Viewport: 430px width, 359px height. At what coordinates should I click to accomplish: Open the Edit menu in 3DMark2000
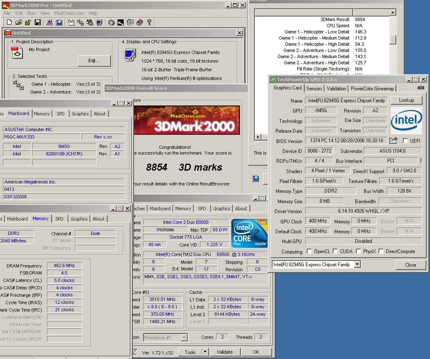(19, 13)
